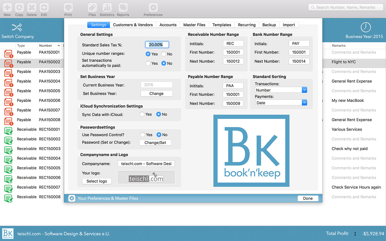Select 'Check Service Hours again' remark
Viewport: 386px width, 241px height.
pyautogui.click(x=356, y=187)
